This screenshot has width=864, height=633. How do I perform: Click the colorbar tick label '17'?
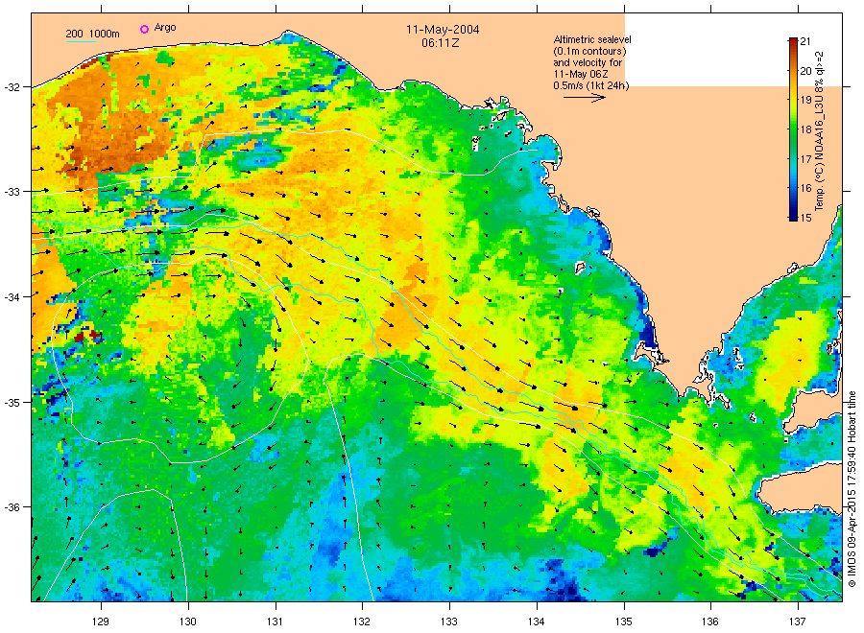(x=805, y=159)
